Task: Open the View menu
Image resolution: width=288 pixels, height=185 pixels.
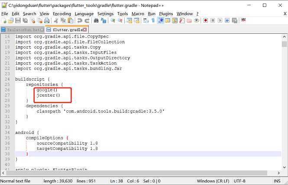Action: 45,14
